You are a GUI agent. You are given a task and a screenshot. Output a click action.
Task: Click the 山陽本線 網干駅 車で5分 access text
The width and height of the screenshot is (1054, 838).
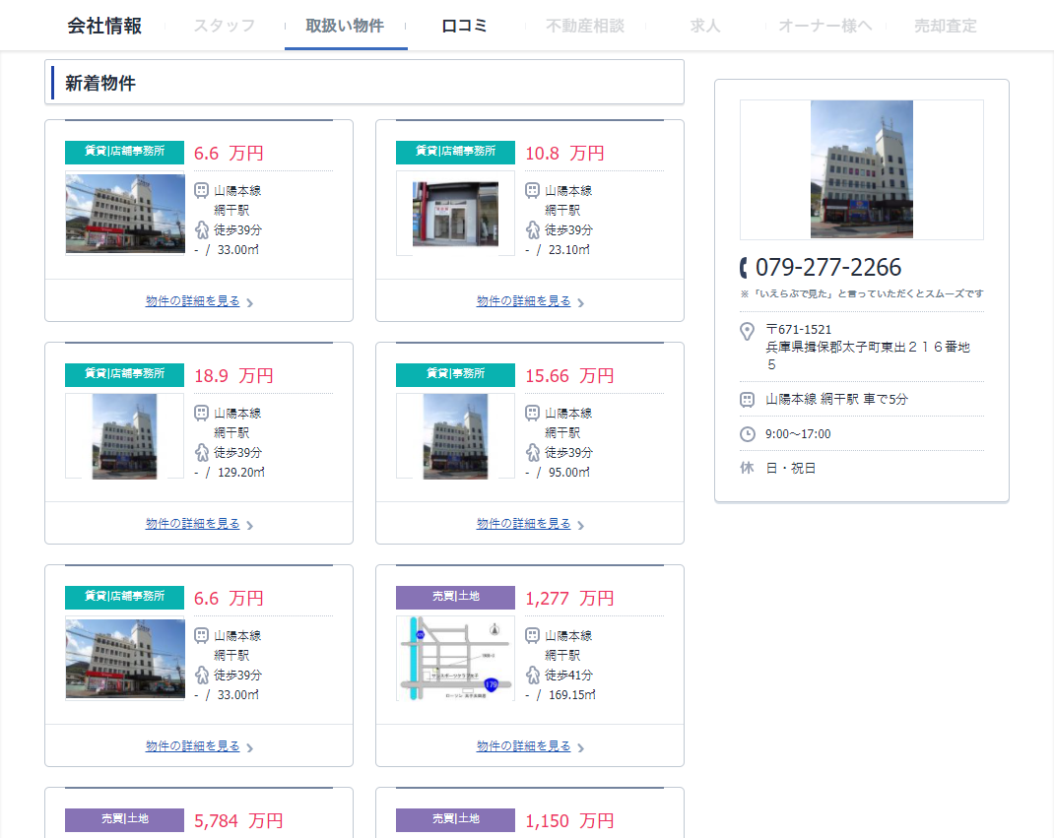point(837,399)
